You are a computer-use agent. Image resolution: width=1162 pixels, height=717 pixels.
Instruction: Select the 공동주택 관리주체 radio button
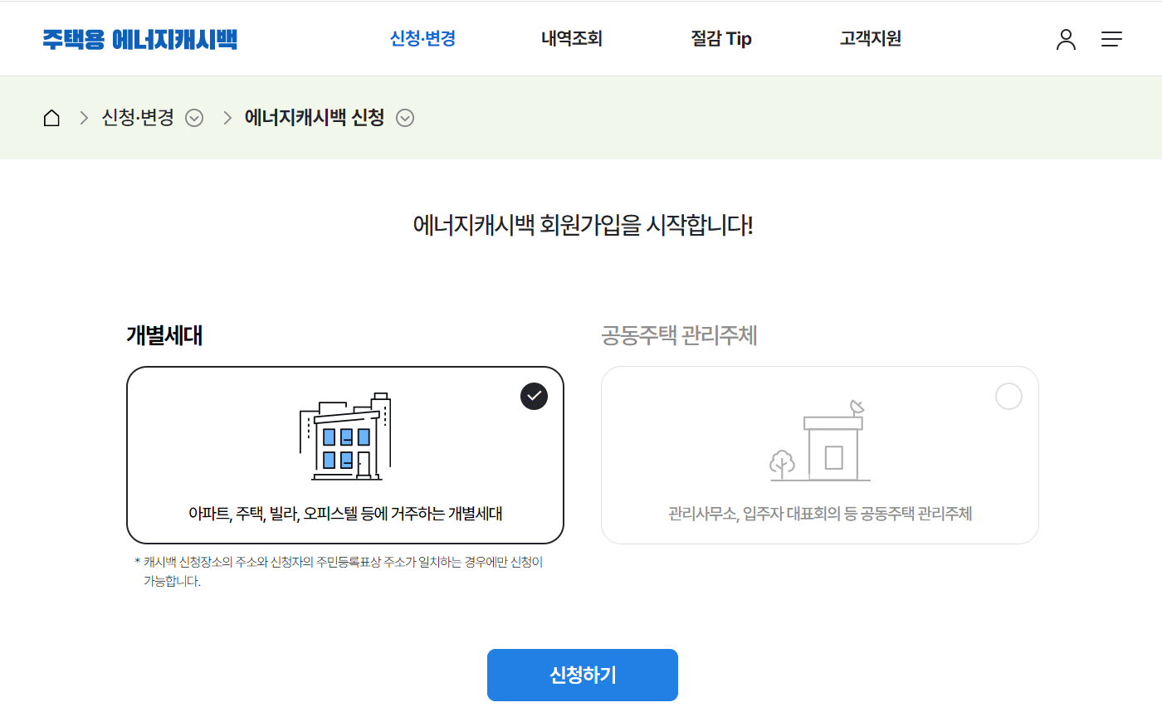1008,396
